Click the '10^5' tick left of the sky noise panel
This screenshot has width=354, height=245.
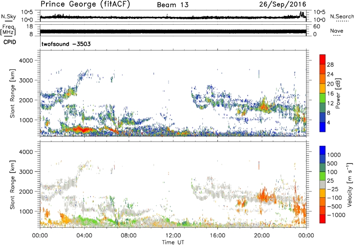point(27,12)
